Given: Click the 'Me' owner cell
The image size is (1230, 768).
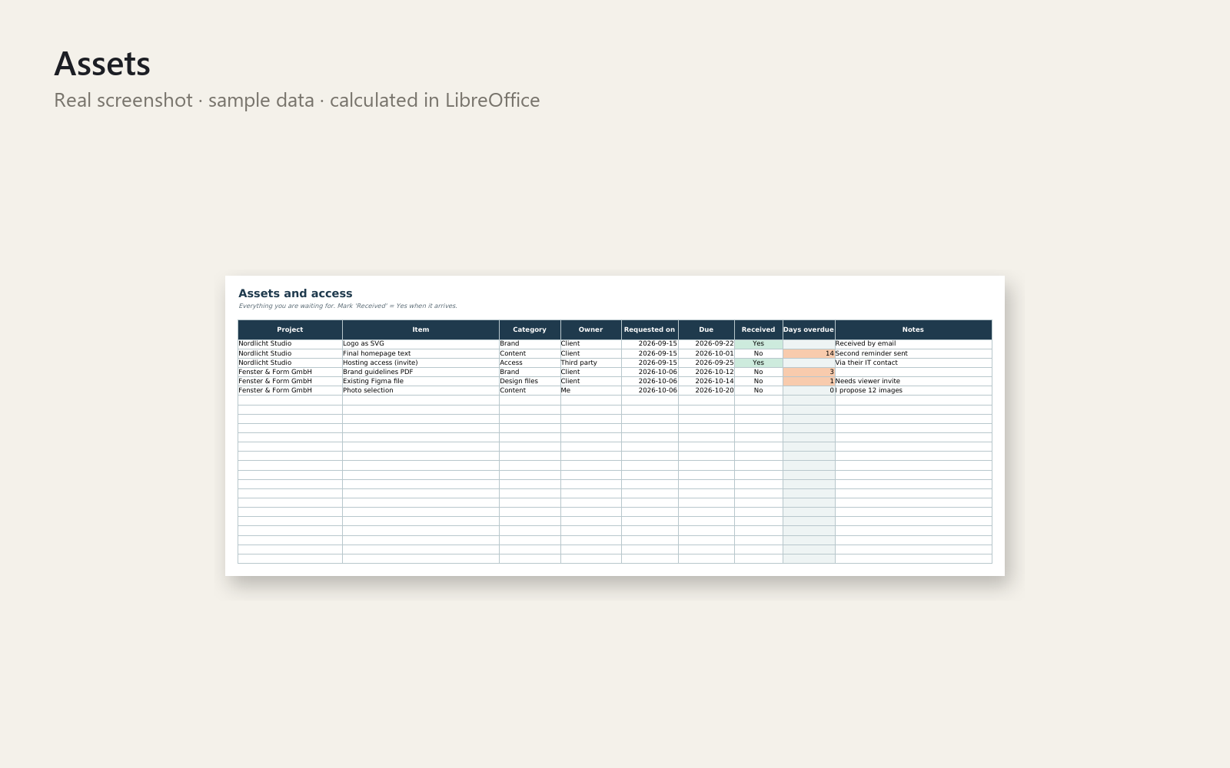Looking at the screenshot, I should point(591,390).
